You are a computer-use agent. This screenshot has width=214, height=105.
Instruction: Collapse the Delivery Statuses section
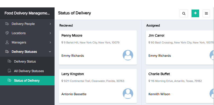(50, 52)
